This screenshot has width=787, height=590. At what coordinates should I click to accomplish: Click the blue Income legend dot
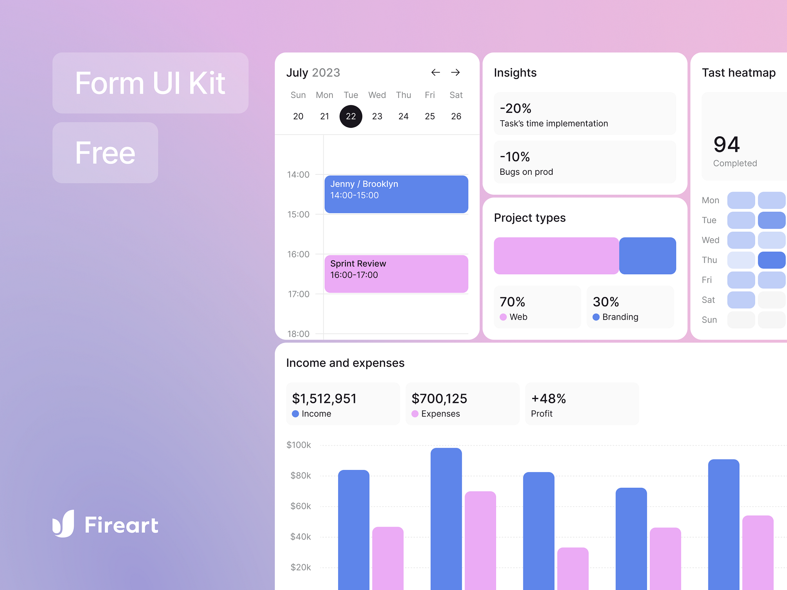coord(295,414)
